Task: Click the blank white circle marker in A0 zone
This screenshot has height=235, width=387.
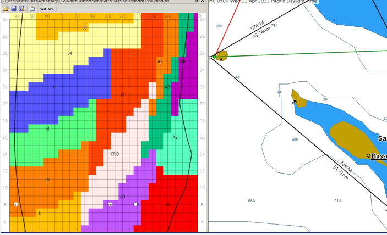Action: [x=135, y=204]
